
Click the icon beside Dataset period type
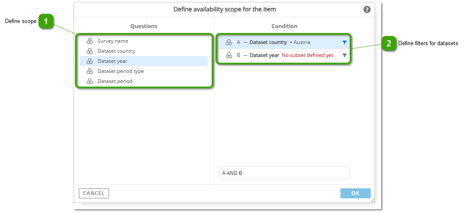coord(90,71)
